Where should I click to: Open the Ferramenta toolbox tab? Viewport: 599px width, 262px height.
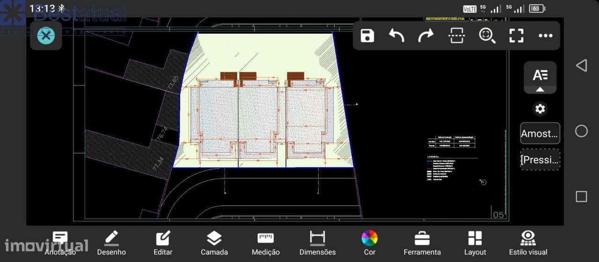pos(422,243)
